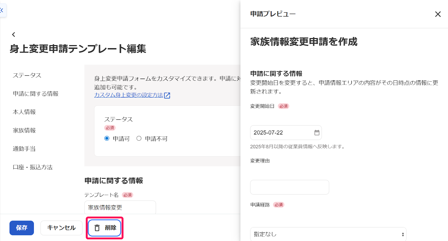This screenshot has height=241, width=448.
Task: Open カスタム身上変更の設定方法 external link icon
Action: coord(167,95)
